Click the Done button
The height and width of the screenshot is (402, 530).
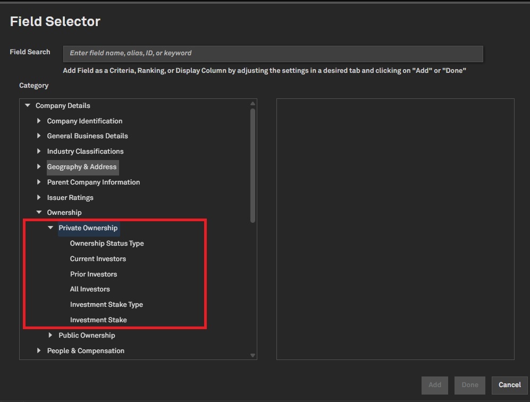(x=469, y=385)
